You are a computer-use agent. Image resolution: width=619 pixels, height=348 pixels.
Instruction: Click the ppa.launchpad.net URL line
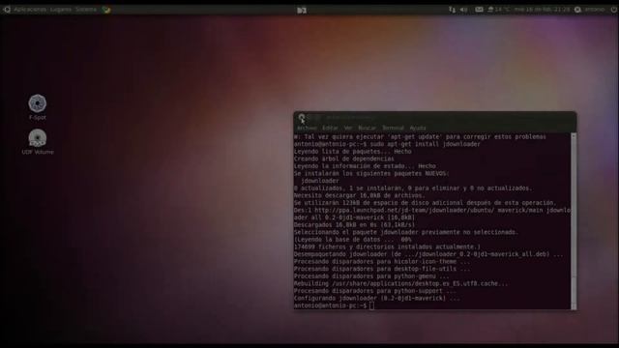tap(432, 211)
